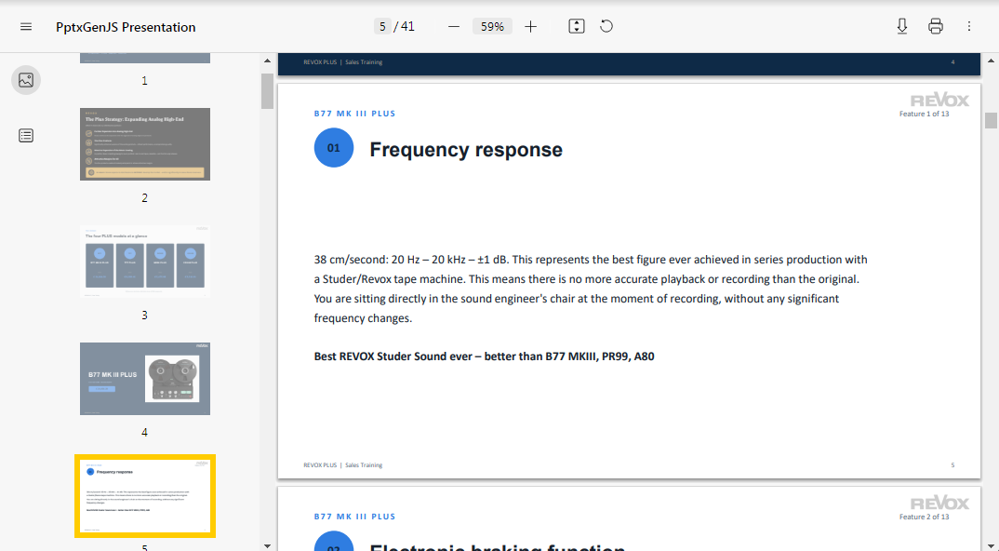Click the 'PptxGenJS Presentation' title

coord(126,27)
